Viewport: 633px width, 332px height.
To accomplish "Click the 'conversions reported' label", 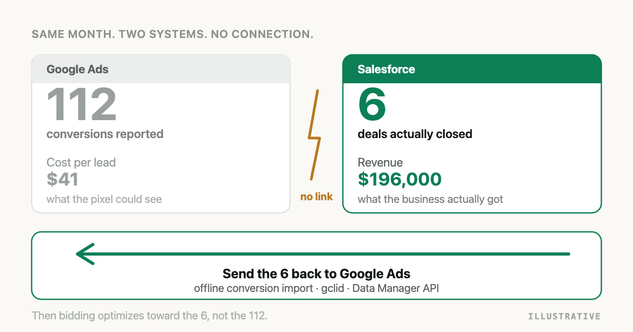I will (x=105, y=134).
